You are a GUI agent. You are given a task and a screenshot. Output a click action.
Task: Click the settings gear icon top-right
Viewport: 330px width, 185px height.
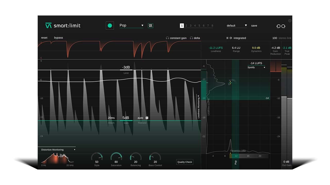tap(290, 21)
